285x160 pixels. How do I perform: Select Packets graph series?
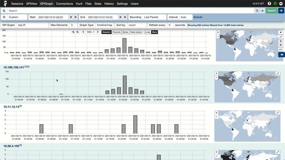(x=117, y=32)
